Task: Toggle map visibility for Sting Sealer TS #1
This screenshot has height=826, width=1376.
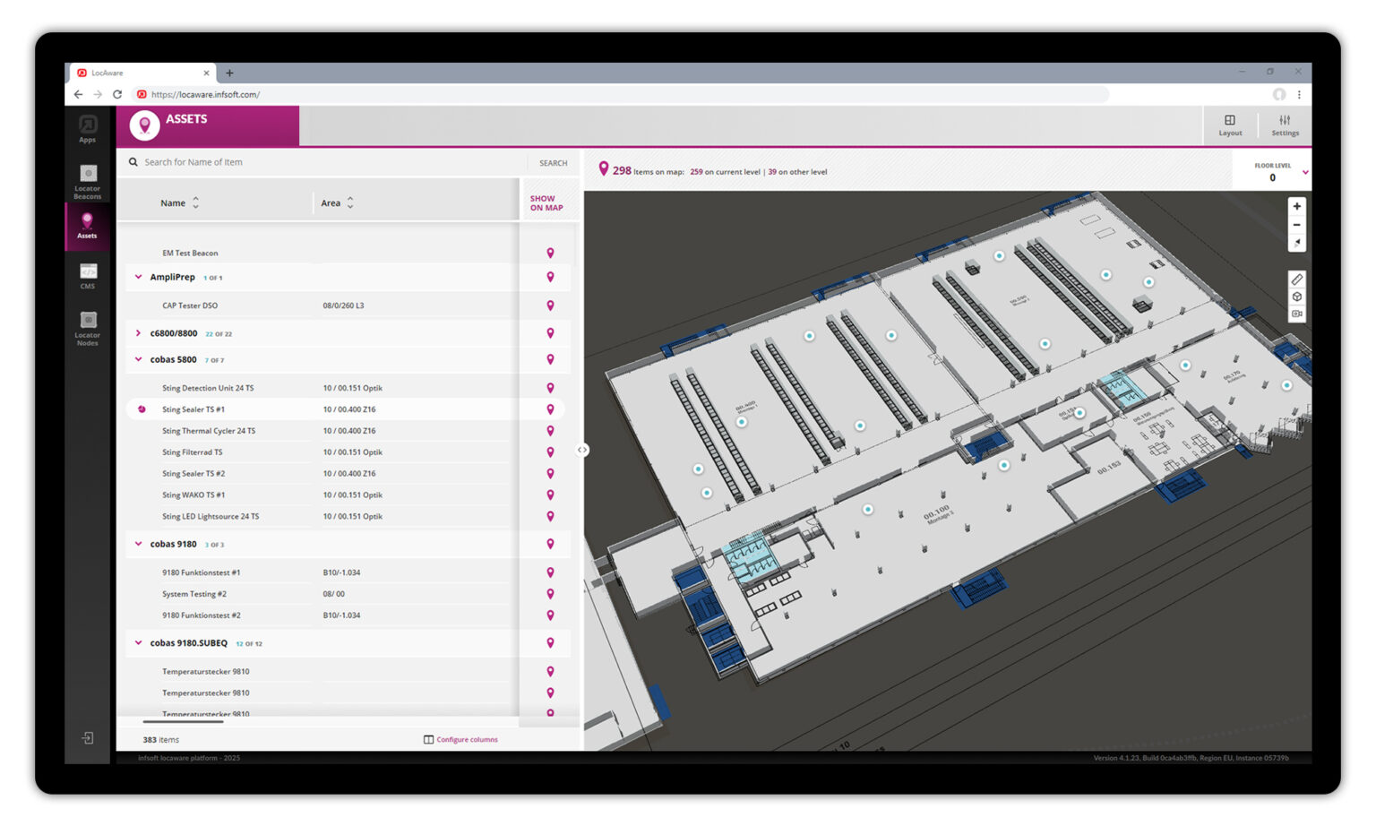Action: coord(550,409)
